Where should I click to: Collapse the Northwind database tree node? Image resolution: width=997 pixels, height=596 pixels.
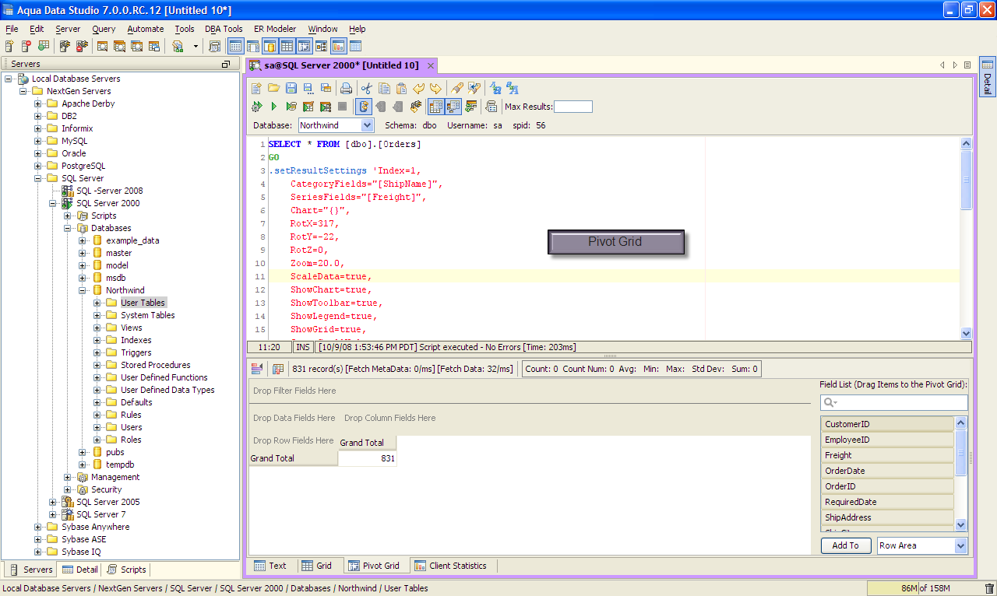click(83, 290)
